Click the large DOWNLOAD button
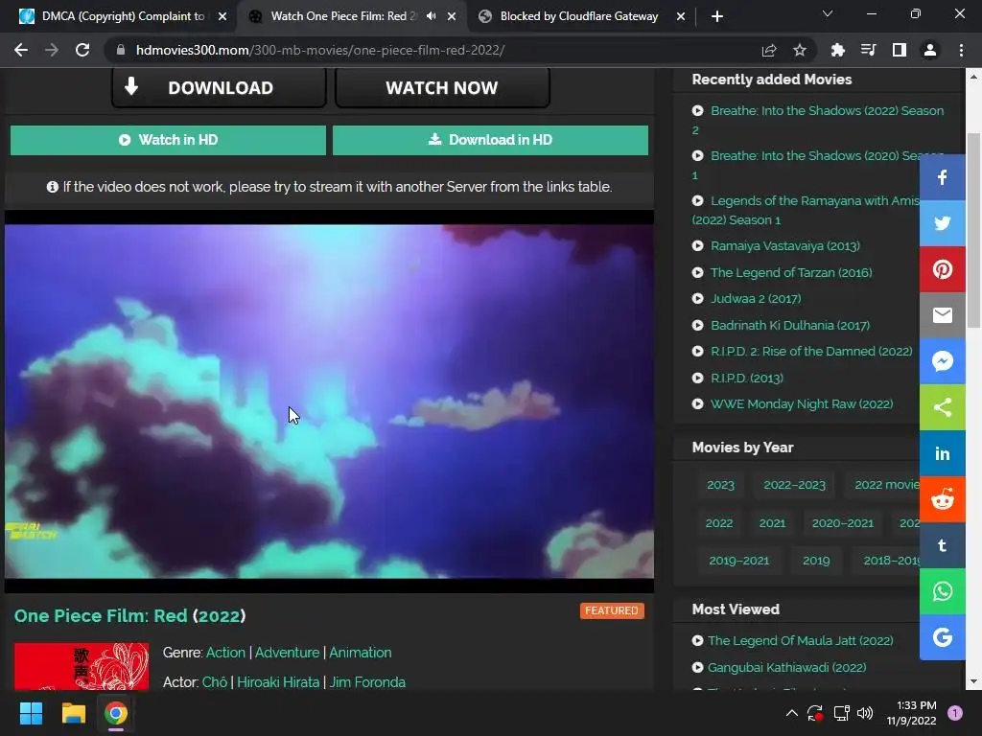The width and height of the screenshot is (982, 736). pyautogui.click(x=220, y=87)
